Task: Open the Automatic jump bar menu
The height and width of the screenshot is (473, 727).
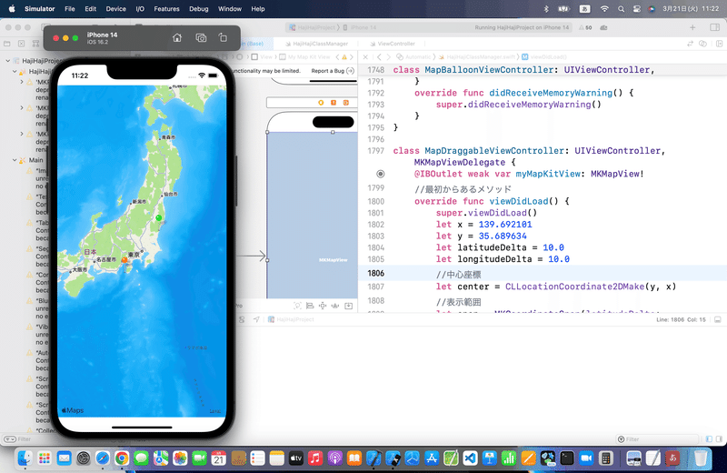Action: (x=413, y=57)
